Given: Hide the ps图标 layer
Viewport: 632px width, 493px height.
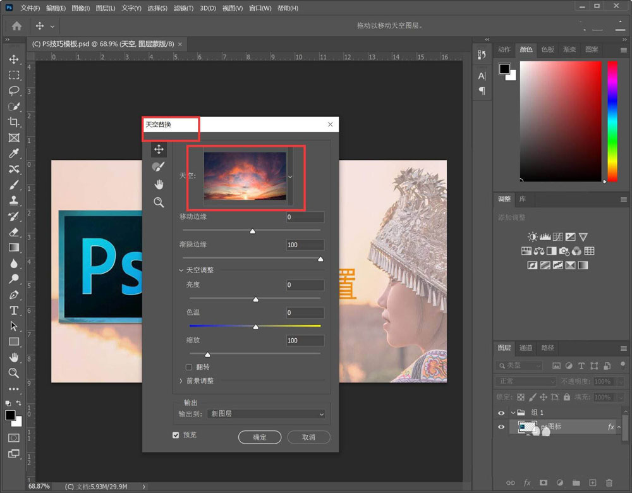Looking at the screenshot, I should (x=501, y=427).
